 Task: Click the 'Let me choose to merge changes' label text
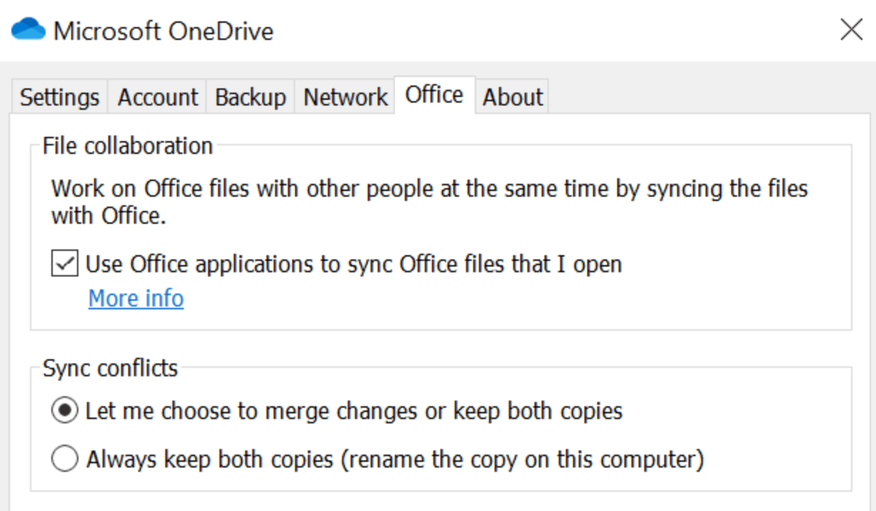(354, 411)
